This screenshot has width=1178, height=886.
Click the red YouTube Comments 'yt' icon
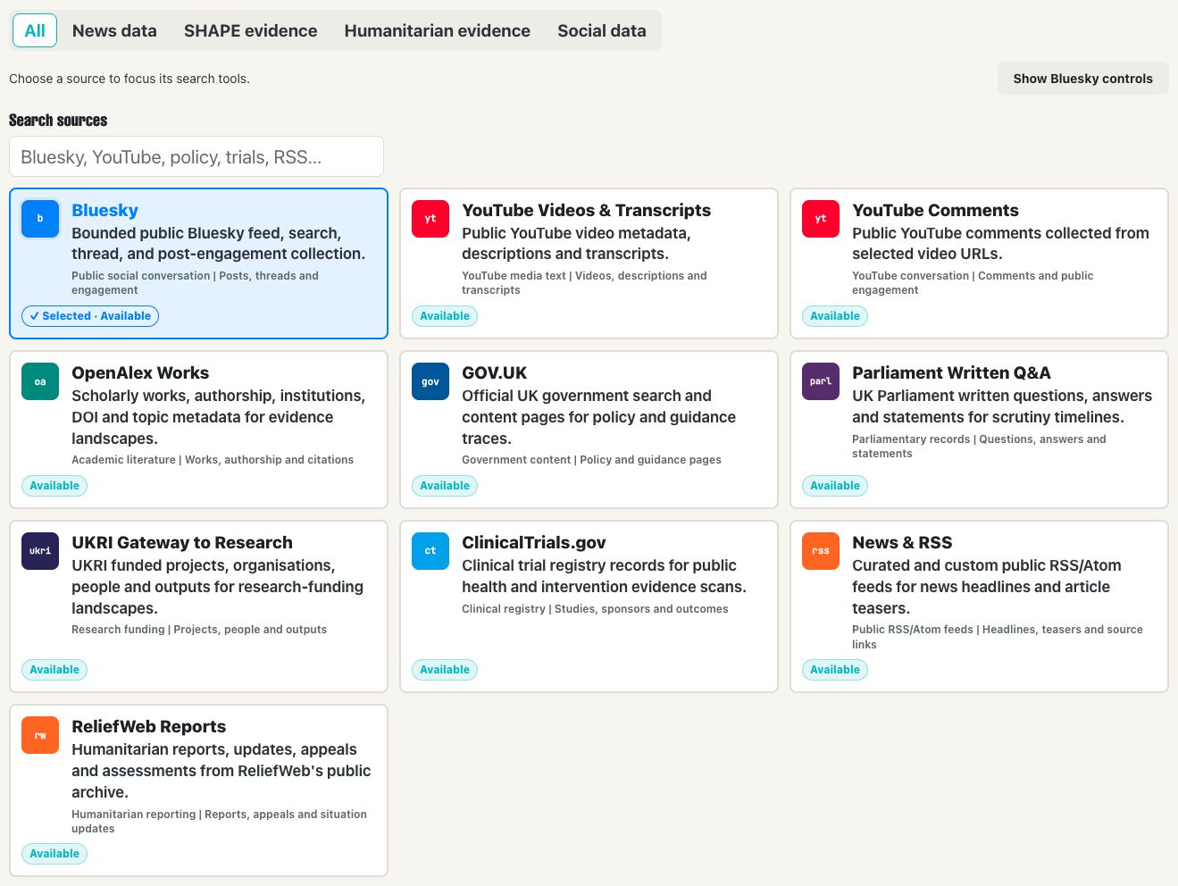click(821, 219)
